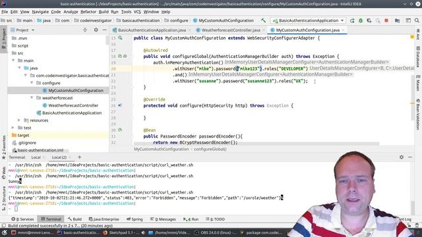
Task: Click the editor warning indicator at top right
Action: pyautogui.click(x=412, y=37)
